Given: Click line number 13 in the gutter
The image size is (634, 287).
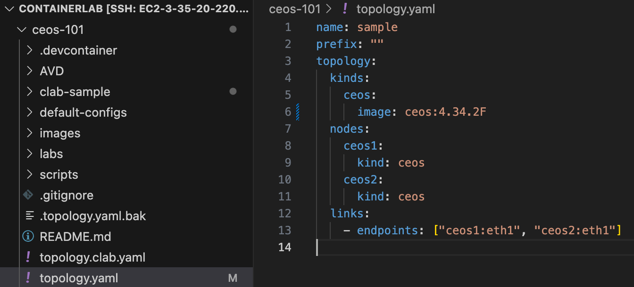Looking at the screenshot, I should 285,230.
